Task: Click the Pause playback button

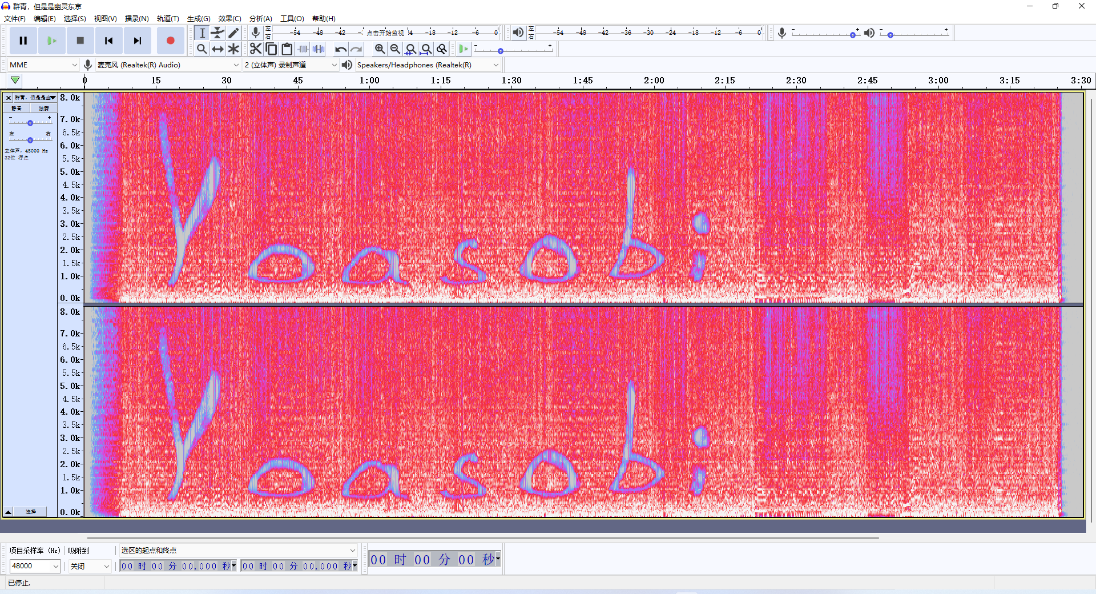Action: click(23, 41)
